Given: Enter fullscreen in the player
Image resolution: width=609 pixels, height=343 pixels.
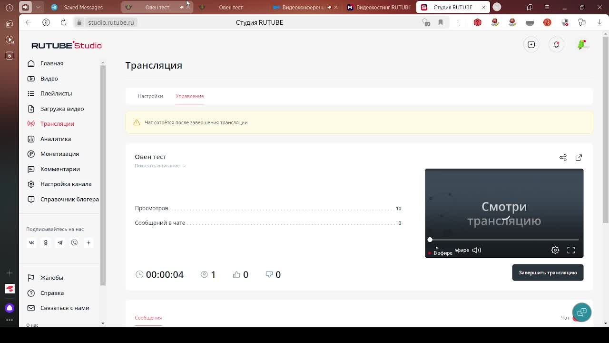Looking at the screenshot, I should 571,250.
